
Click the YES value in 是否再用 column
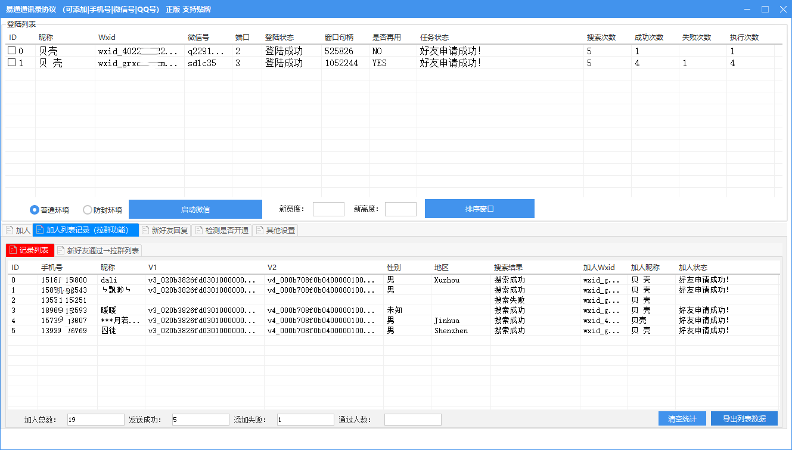point(379,63)
